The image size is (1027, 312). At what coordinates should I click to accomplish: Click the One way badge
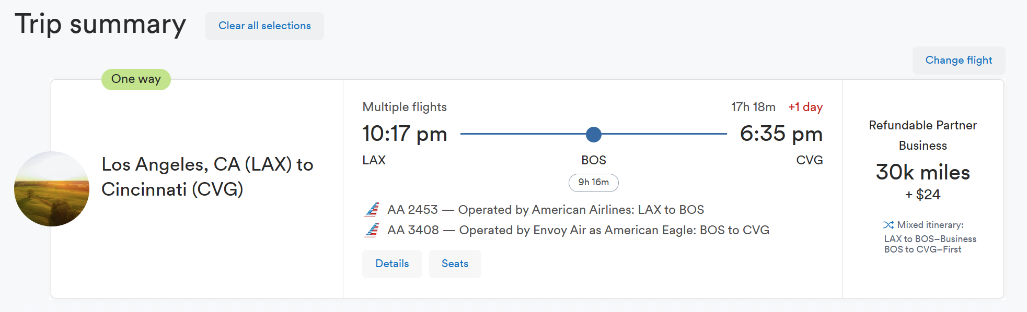point(136,79)
